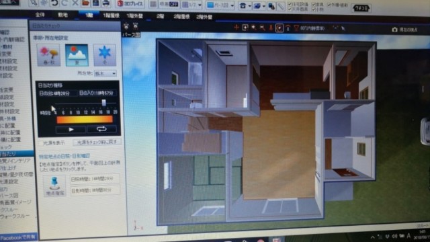Click the 現在の視点 camera icon
Image resolution: width=430 pixels, height=242 pixels.
(394, 30)
